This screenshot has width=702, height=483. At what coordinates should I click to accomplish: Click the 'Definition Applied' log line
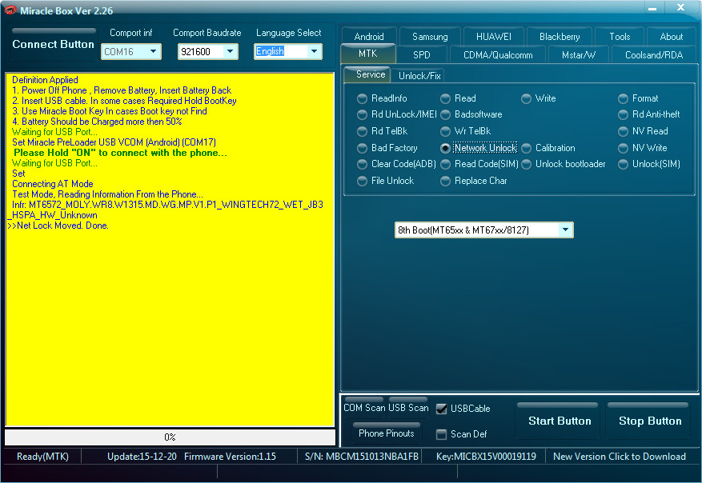click(x=45, y=80)
